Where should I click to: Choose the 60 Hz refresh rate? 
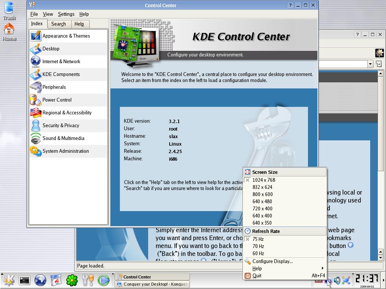[258, 253]
